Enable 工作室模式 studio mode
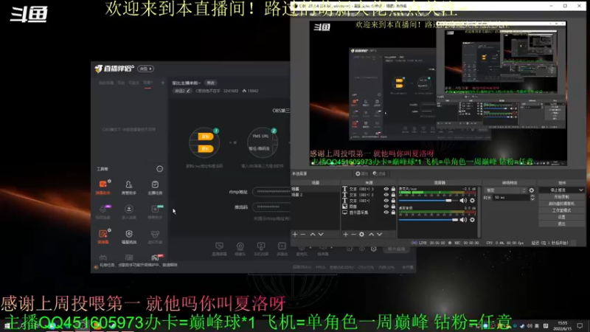The width and height of the screenshot is (590, 332). click(561, 210)
